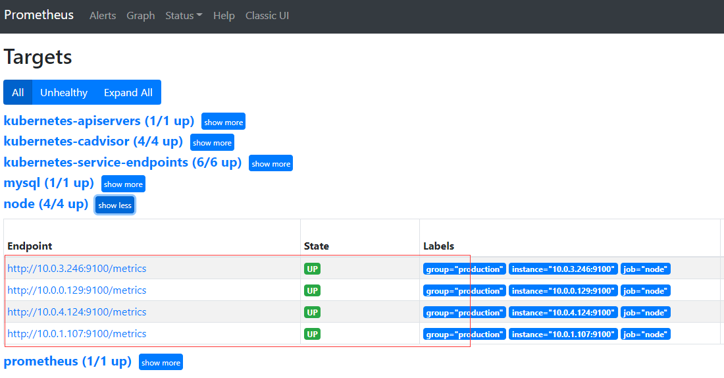
Task: Open endpoint http://10.0.4.124:9100/metrics
Action: 76,312
